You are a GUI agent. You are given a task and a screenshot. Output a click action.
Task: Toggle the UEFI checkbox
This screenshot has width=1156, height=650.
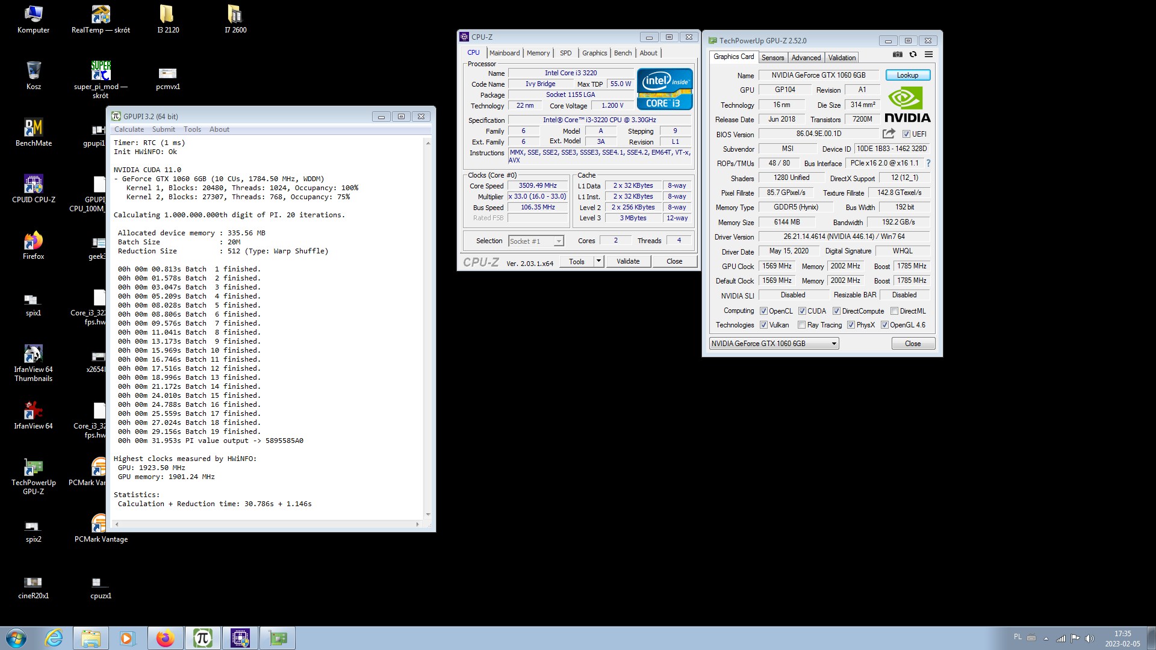(906, 134)
